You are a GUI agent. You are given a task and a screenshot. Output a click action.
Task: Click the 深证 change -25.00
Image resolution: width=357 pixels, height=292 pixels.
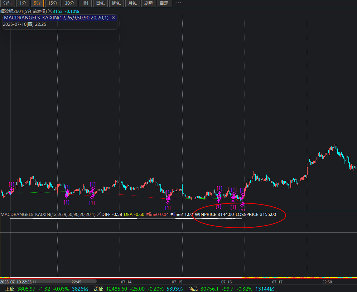click(137, 289)
